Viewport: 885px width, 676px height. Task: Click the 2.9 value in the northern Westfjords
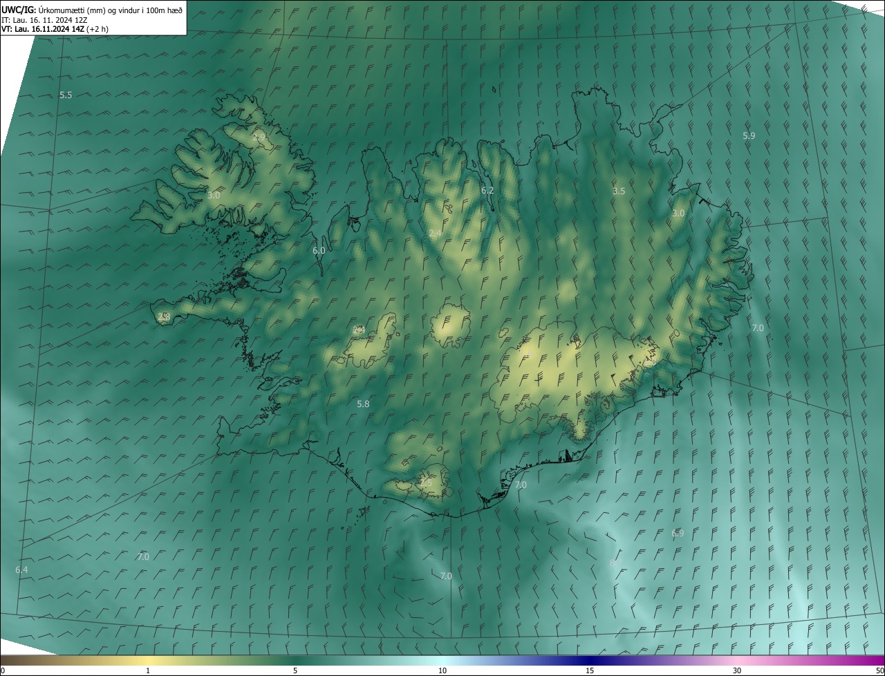(x=259, y=137)
